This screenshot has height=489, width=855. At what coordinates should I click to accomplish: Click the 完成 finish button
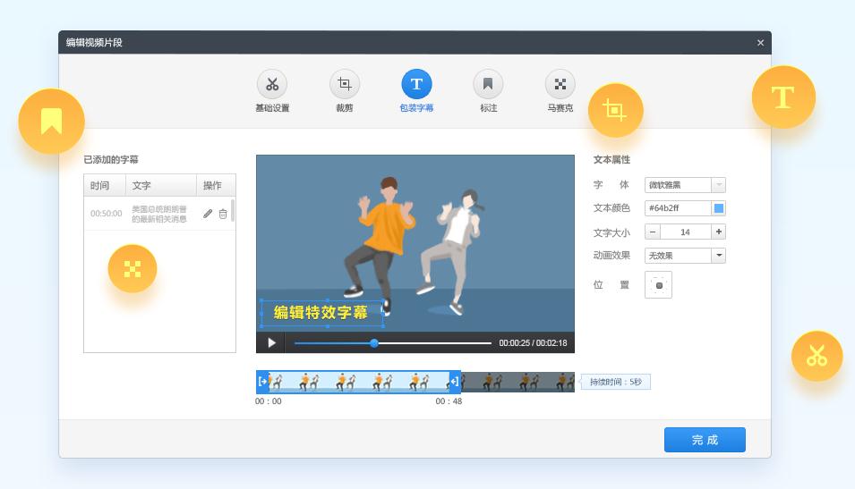705,440
